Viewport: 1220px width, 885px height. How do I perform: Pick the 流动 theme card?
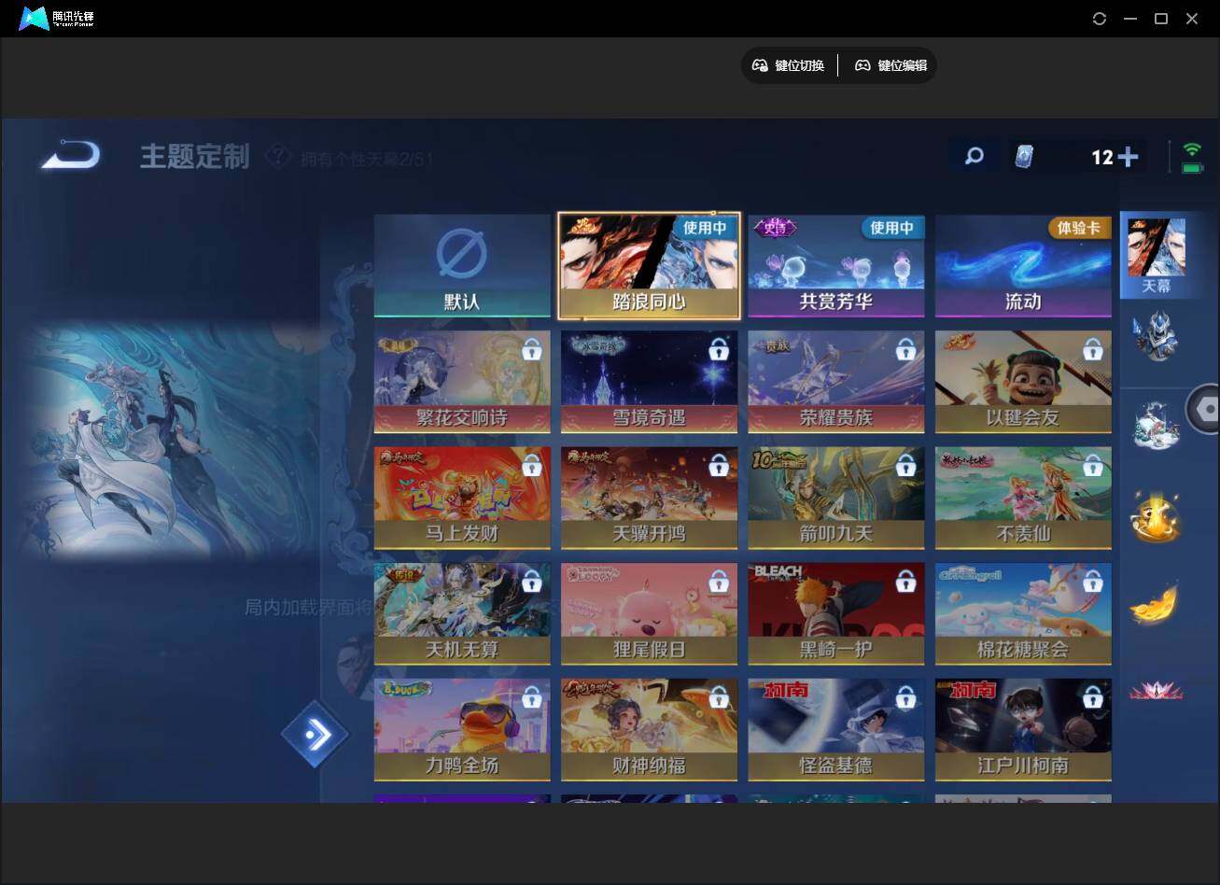pos(1023,266)
